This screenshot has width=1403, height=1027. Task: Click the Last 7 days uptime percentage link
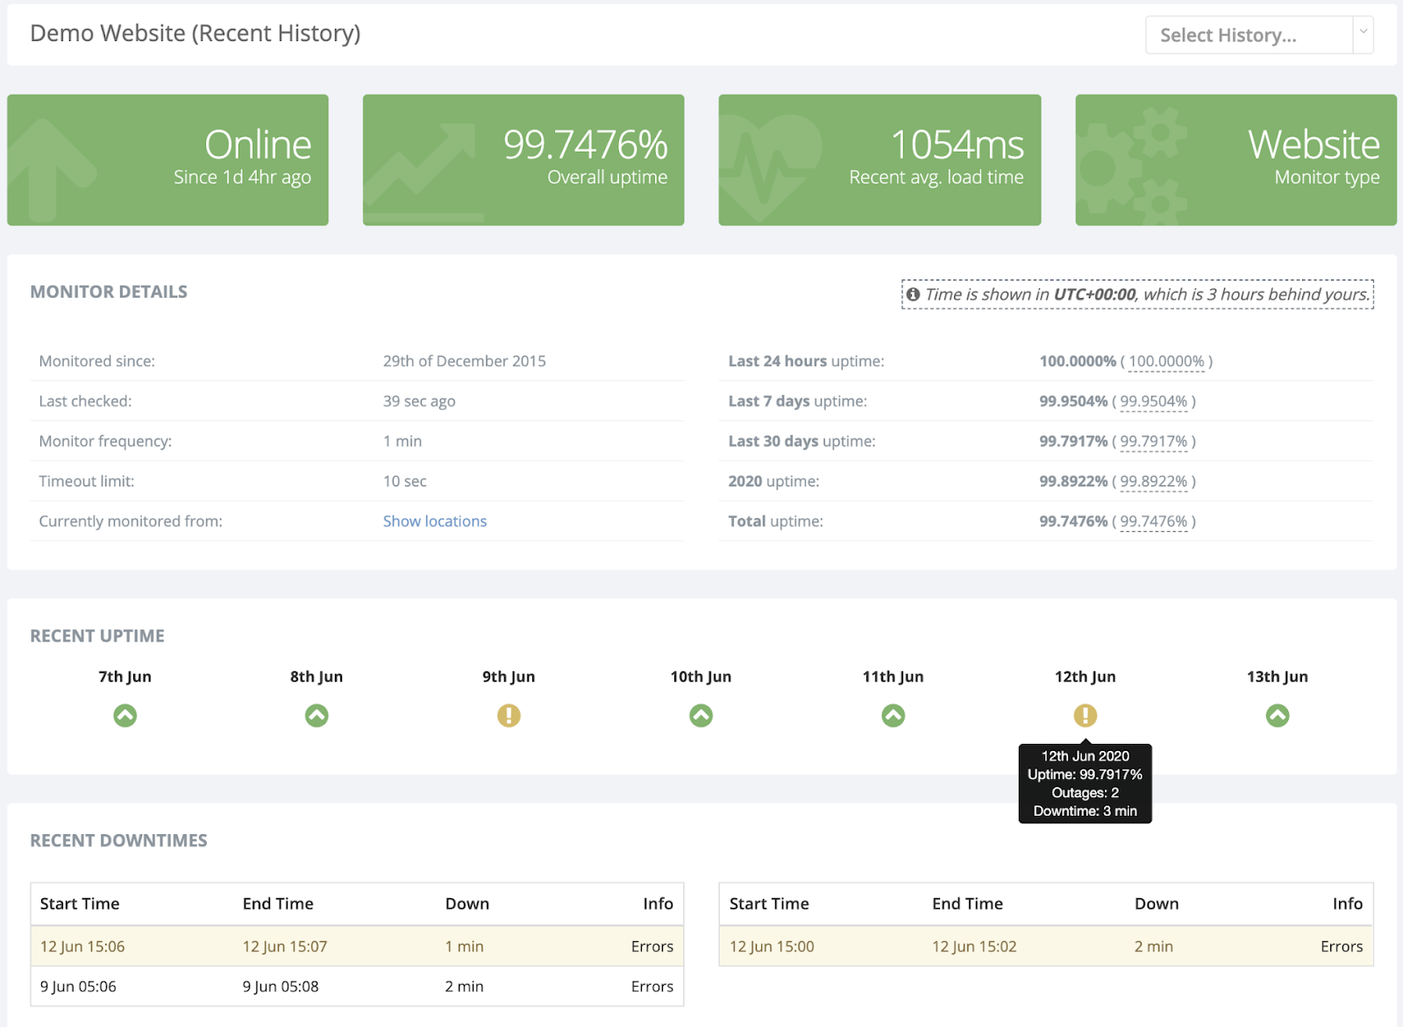[x=1151, y=401]
